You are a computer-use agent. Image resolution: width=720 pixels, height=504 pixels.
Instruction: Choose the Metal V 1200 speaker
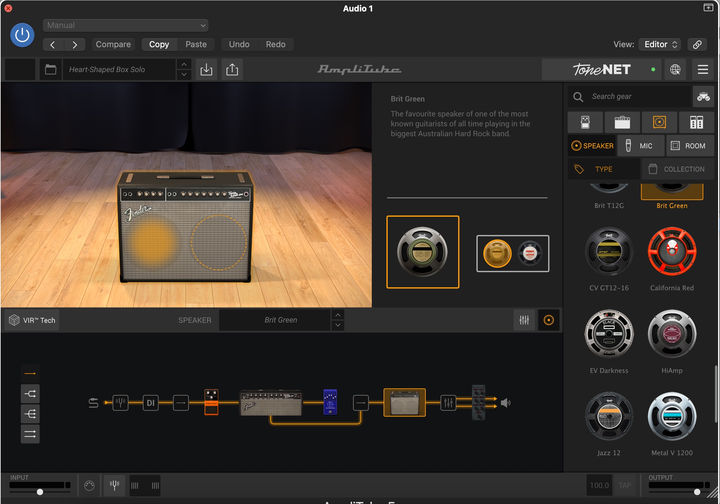tap(672, 424)
